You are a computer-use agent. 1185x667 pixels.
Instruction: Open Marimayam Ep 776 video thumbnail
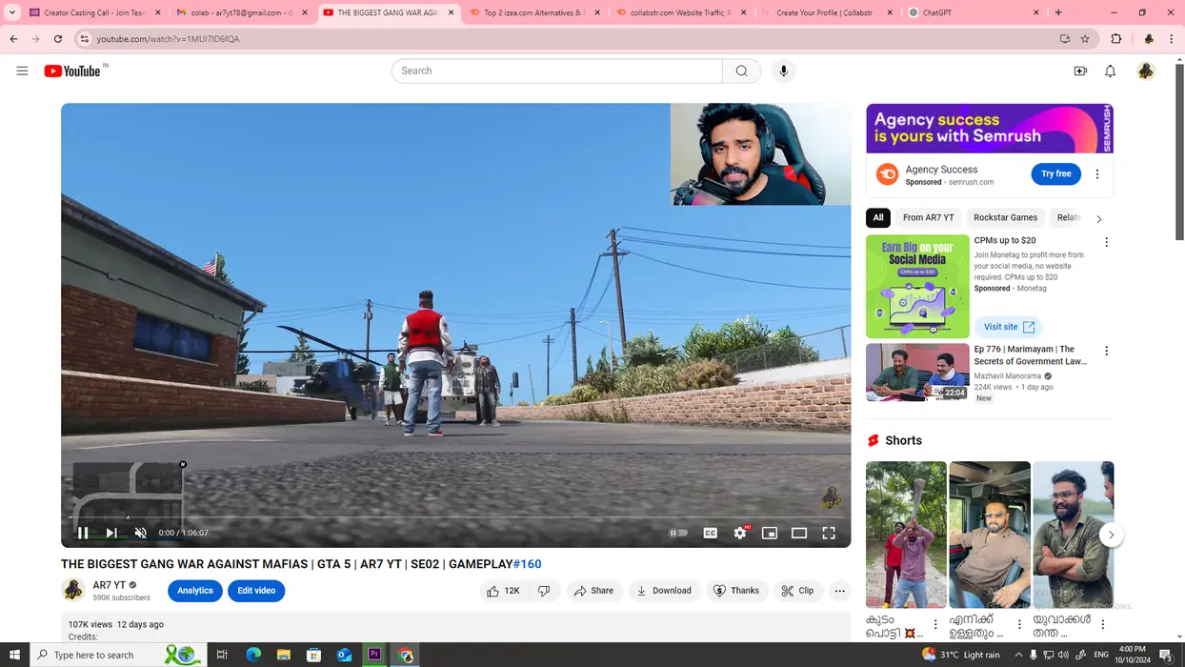point(917,373)
